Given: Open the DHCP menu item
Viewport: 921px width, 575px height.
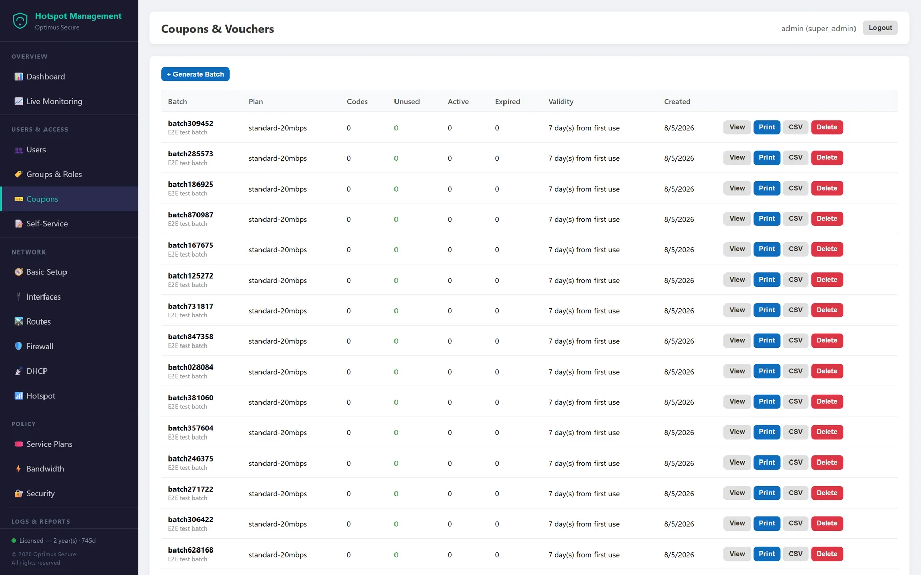Looking at the screenshot, I should click(69, 371).
